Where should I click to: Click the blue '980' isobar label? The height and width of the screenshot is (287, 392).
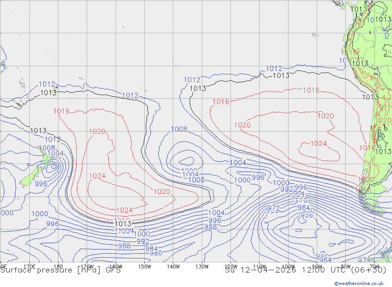click(156, 253)
